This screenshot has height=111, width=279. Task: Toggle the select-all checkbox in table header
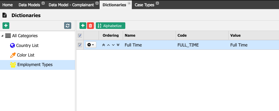pos(80,35)
